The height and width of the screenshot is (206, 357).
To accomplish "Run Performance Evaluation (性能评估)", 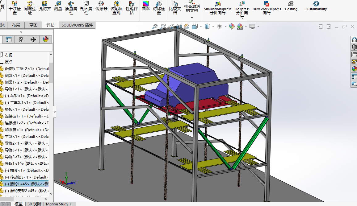I will (132, 7).
